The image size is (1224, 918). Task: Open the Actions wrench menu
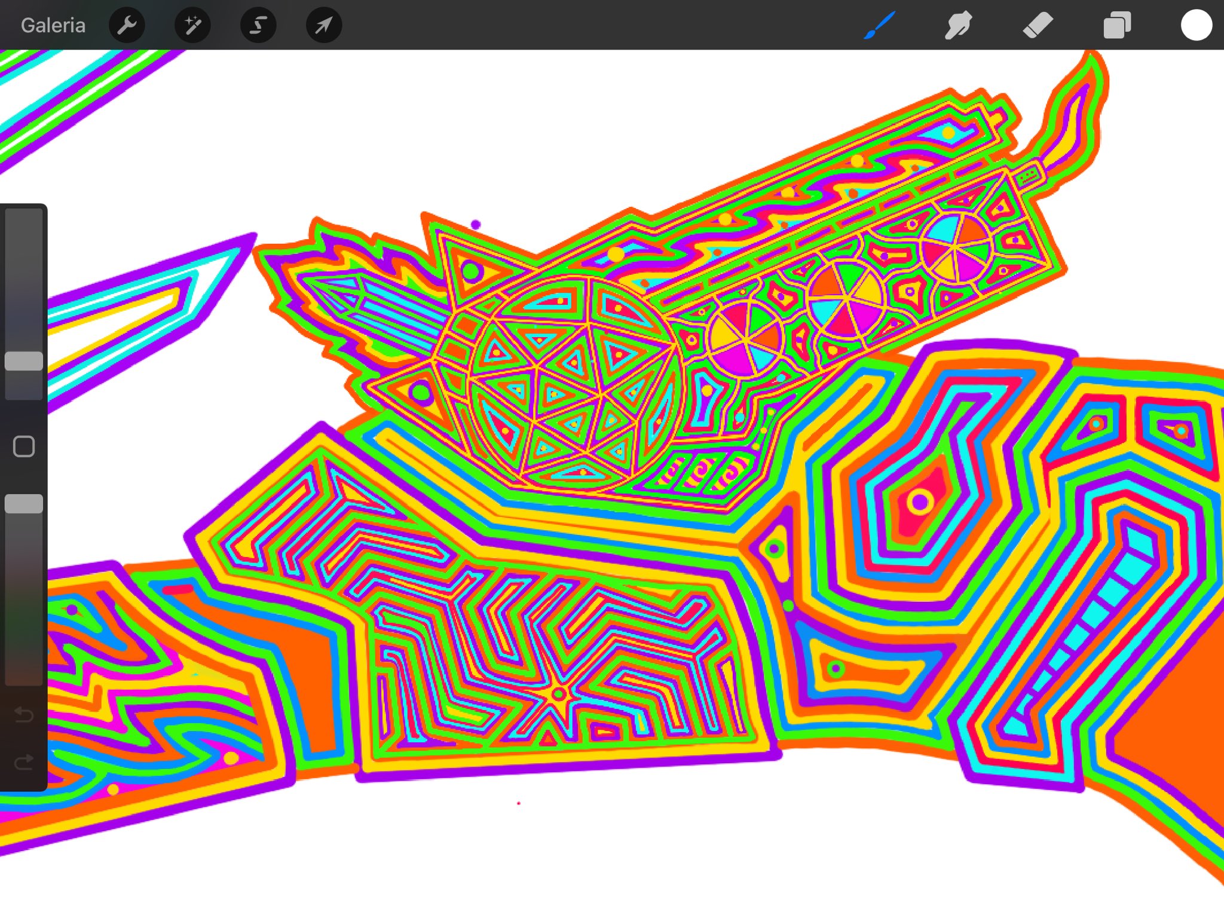tap(127, 25)
